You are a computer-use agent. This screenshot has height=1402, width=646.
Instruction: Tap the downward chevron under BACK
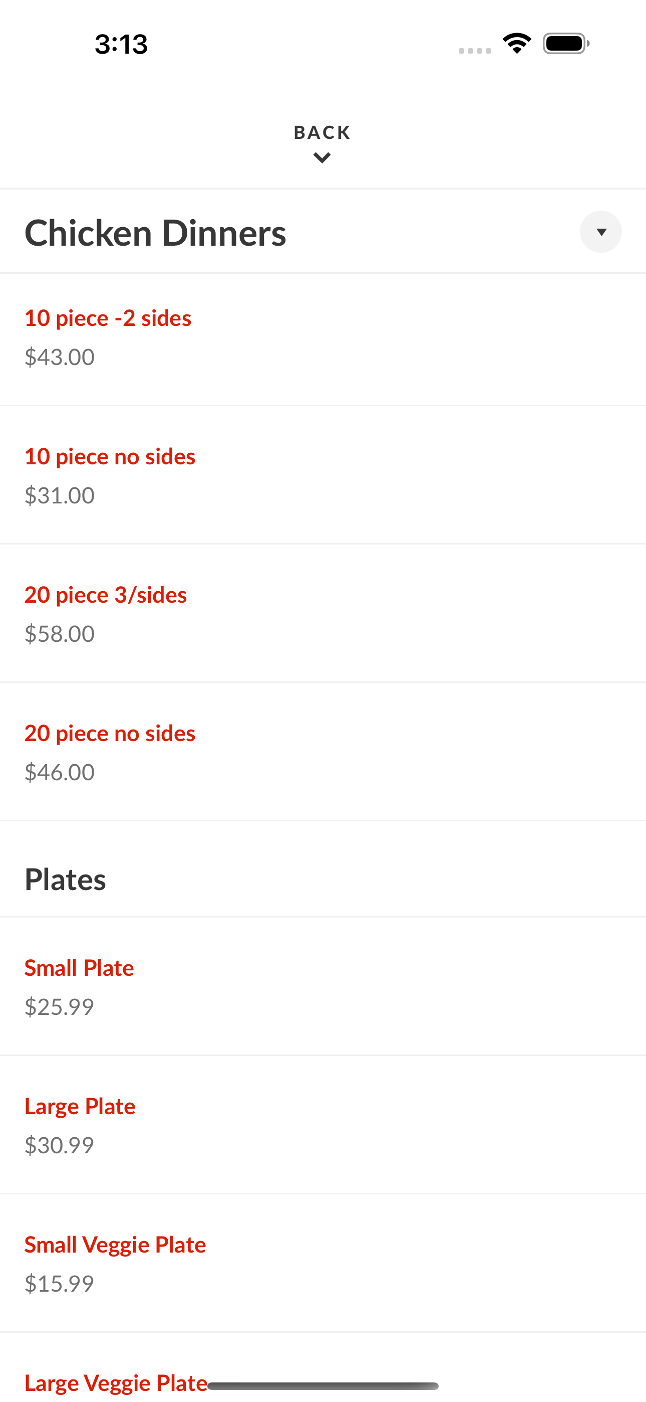[x=322, y=158]
